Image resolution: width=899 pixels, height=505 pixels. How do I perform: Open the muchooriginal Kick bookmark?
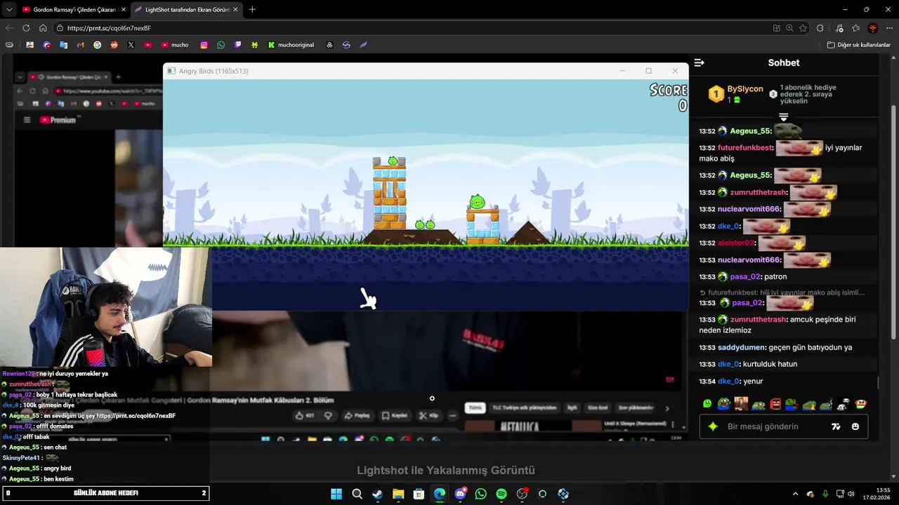pyautogui.click(x=291, y=45)
